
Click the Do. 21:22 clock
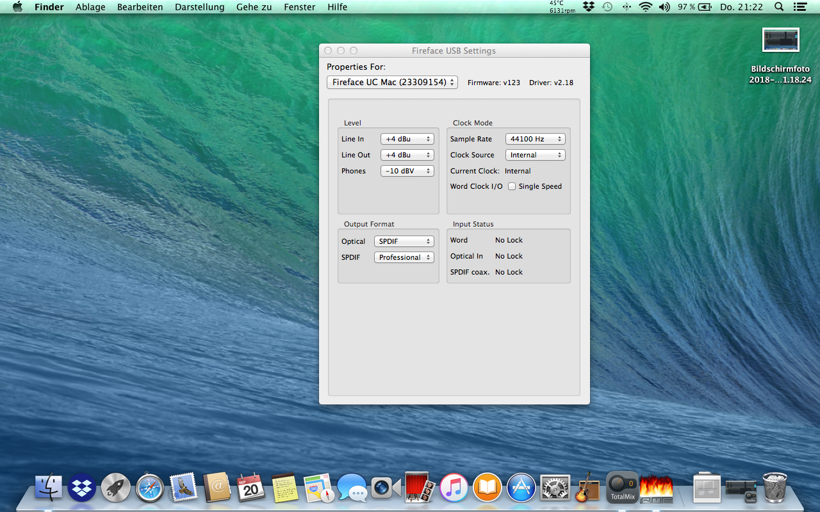click(x=741, y=7)
